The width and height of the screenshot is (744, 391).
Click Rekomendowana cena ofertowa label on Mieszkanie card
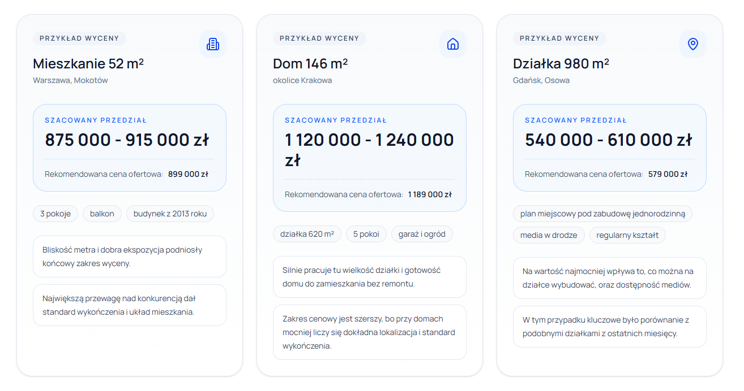[x=104, y=174]
